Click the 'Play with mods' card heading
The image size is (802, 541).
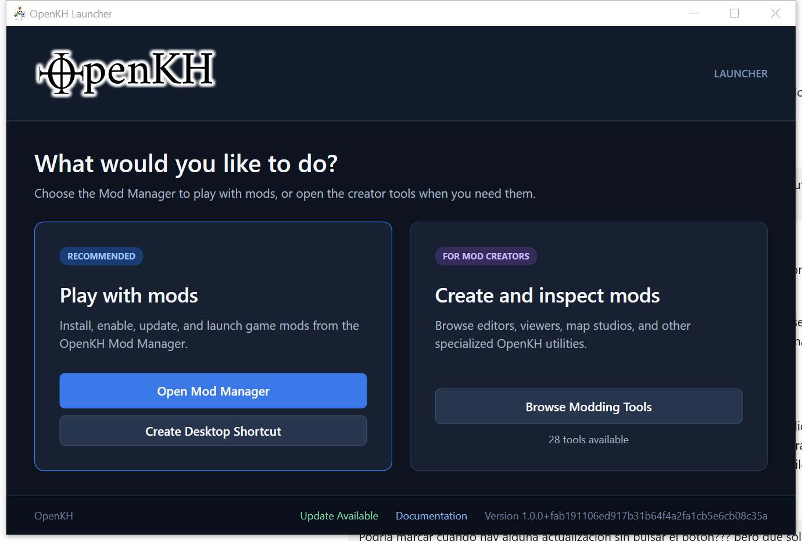tap(129, 296)
